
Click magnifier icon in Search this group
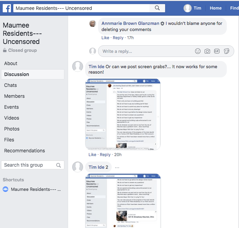(59, 165)
